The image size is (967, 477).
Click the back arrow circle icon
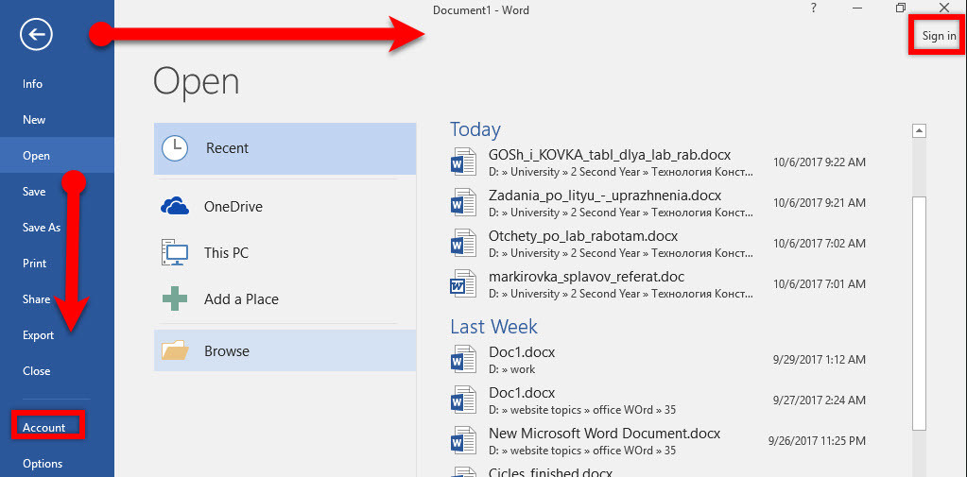point(36,35)
